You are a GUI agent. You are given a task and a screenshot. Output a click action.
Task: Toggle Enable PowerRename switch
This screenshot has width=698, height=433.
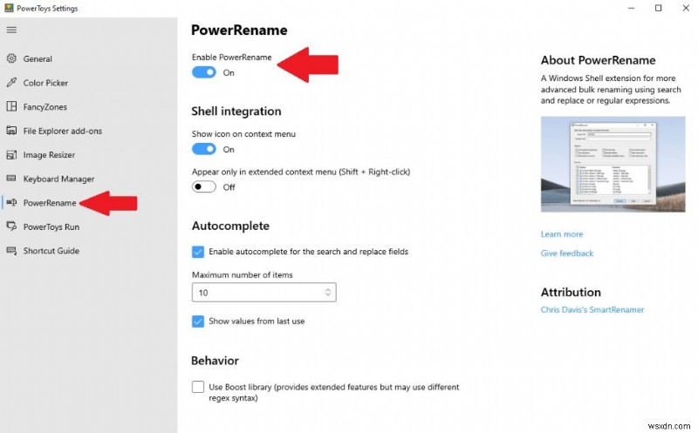point(204,72)
